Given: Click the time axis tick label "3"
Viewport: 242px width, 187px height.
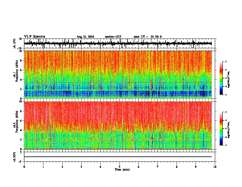Looking at the screenshot, I should click(x=81, y=167).
